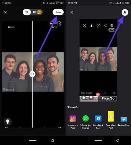Tap the red thumbs down icon
The width and height of the screenshot is (131, 145).
pyautogui.click(x=91, y=98)
